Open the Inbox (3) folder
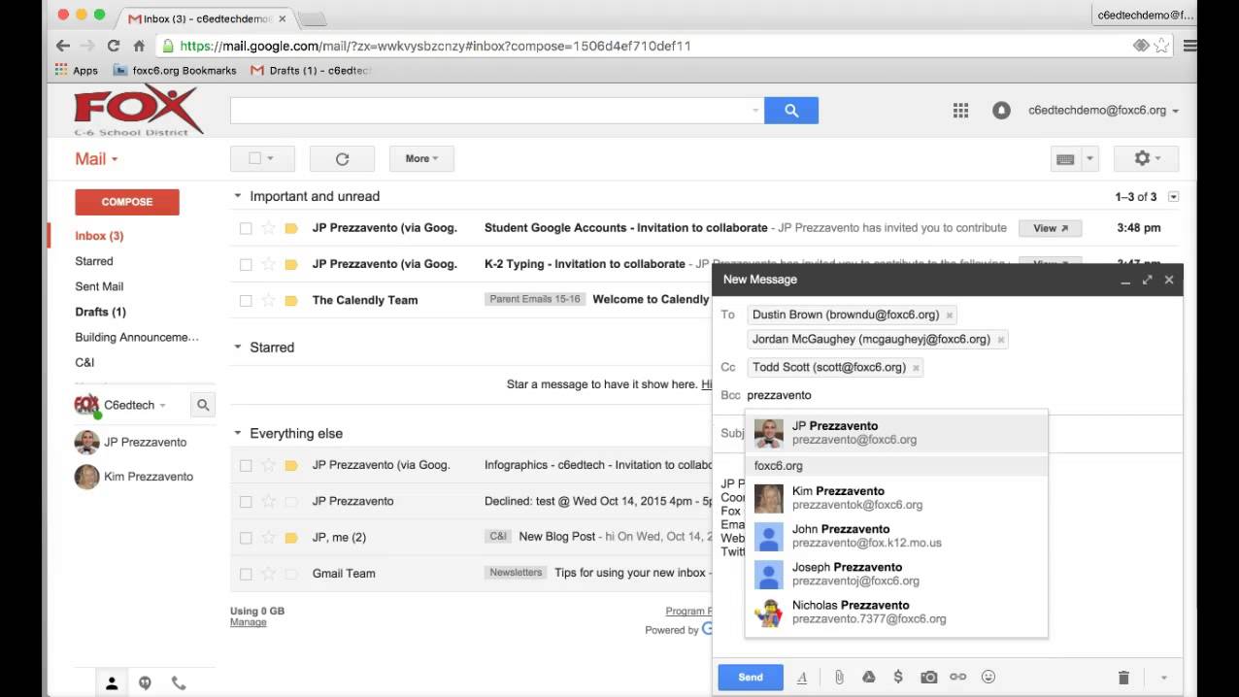This screenshot has height=697, width=1239. coord(99,236)
